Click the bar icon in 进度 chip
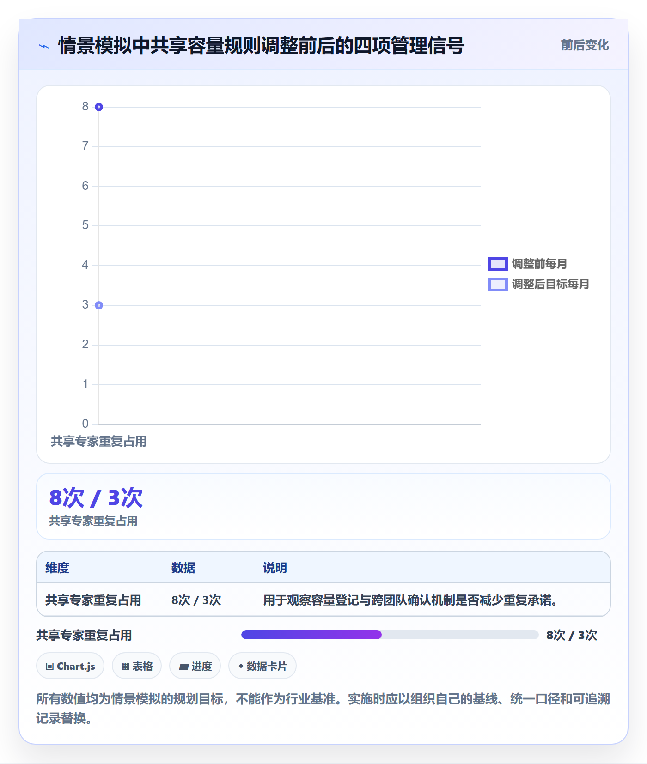This screenshot has height=764, width=647. 184,667
